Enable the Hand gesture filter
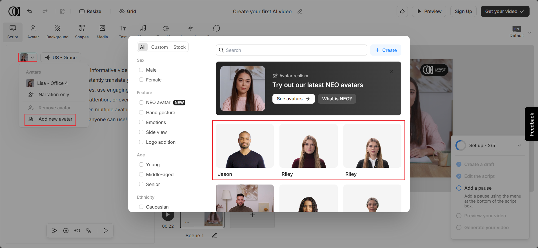 pos(141,112)
